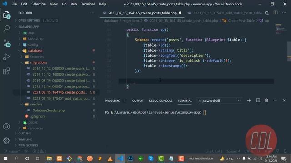
Task: Open Skype from the taskbar
Action: click(x=151, y=158)
